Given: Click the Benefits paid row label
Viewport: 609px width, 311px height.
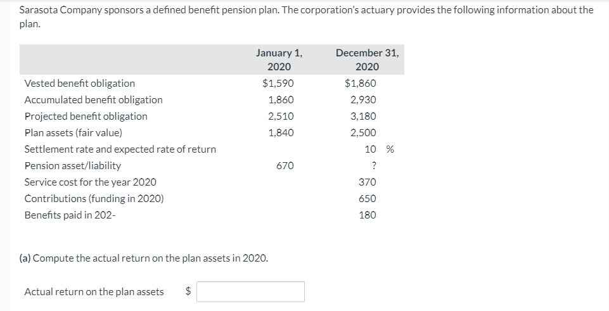Looking at the screenshot, I should point(70,215).
